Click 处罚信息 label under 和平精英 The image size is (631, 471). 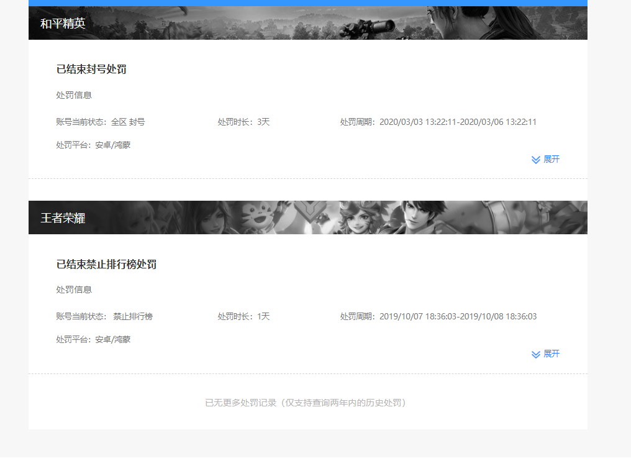click(74, 96)
